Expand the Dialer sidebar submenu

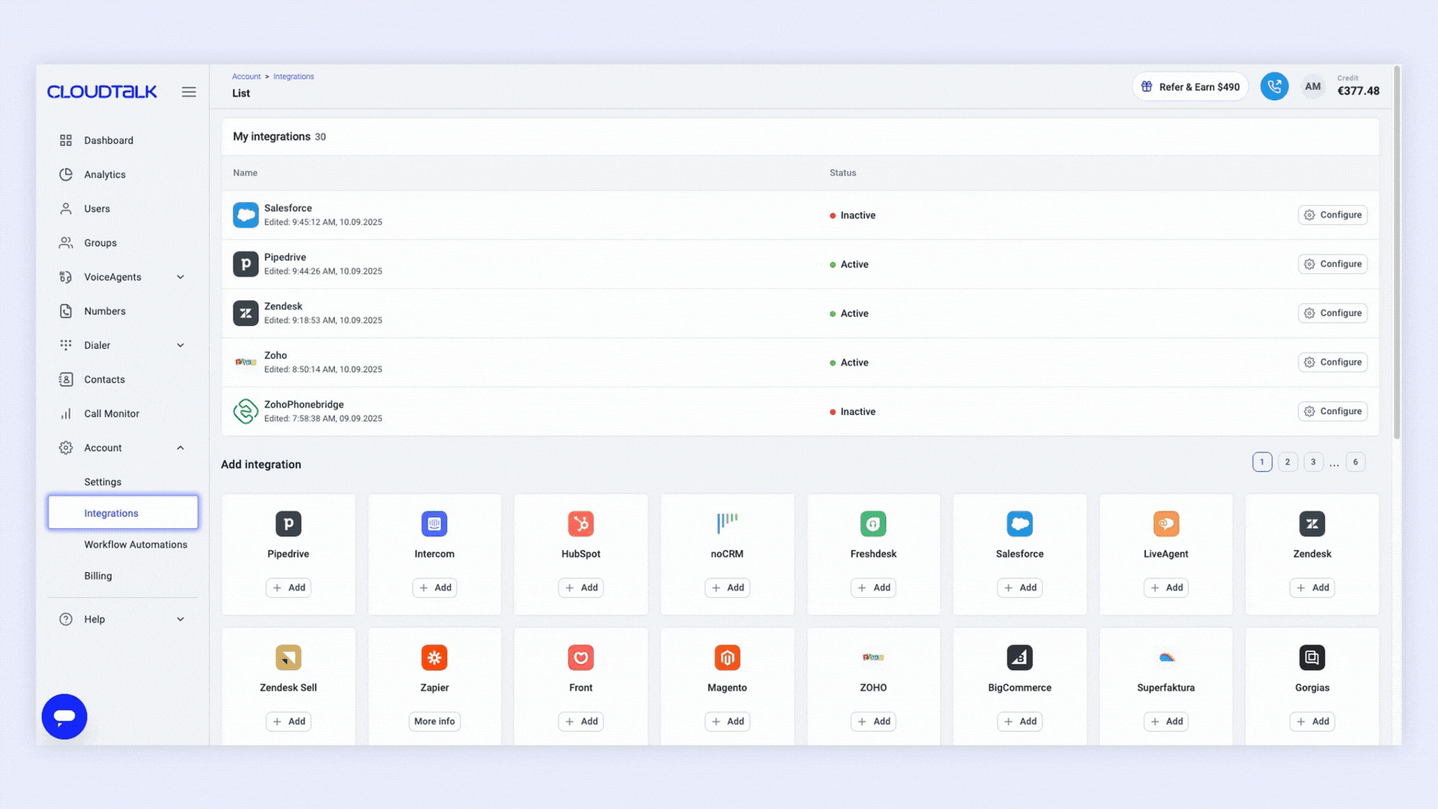pyautogui.click(x=180, y=345)
